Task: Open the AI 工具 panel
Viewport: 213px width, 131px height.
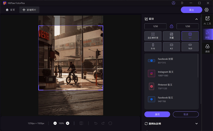Action: [207, 20]
